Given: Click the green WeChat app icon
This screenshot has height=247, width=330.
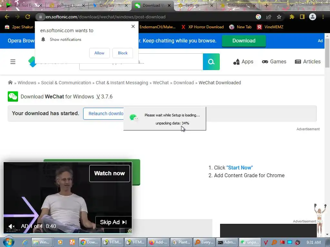Looking at the screenshot, I should coord(13,96).
